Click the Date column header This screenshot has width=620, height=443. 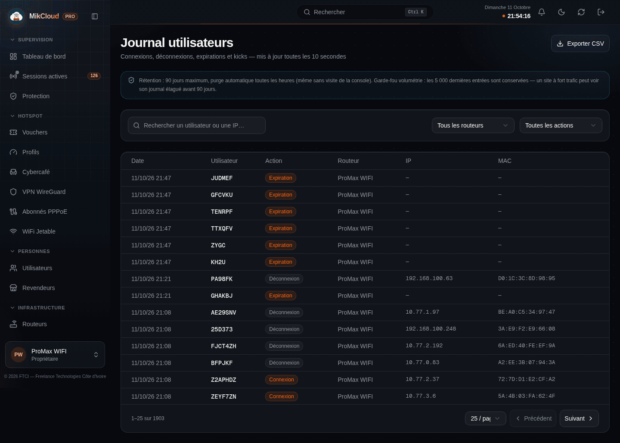coord(138,161)
